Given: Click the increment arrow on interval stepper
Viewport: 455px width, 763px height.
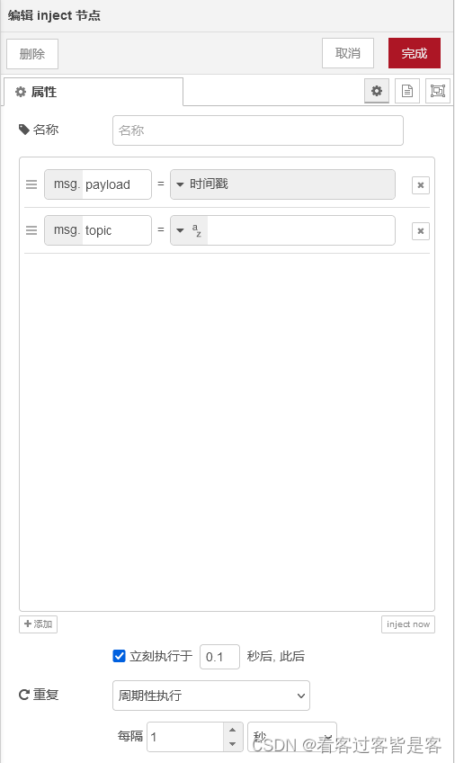Looking at the screenshot, I should click(x=232, y=730).
